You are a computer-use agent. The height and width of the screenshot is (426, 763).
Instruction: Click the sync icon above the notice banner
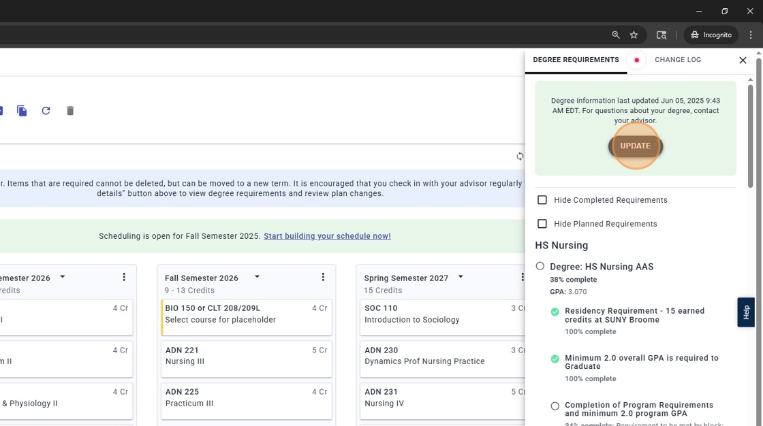coord(520,156)
